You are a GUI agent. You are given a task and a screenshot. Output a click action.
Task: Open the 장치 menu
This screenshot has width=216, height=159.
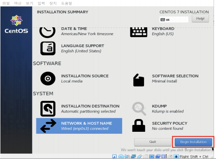[53, 3]
